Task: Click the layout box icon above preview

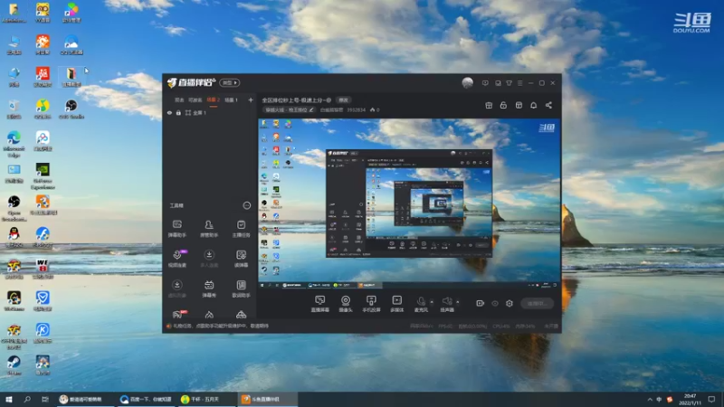Action: pos(519,105)
